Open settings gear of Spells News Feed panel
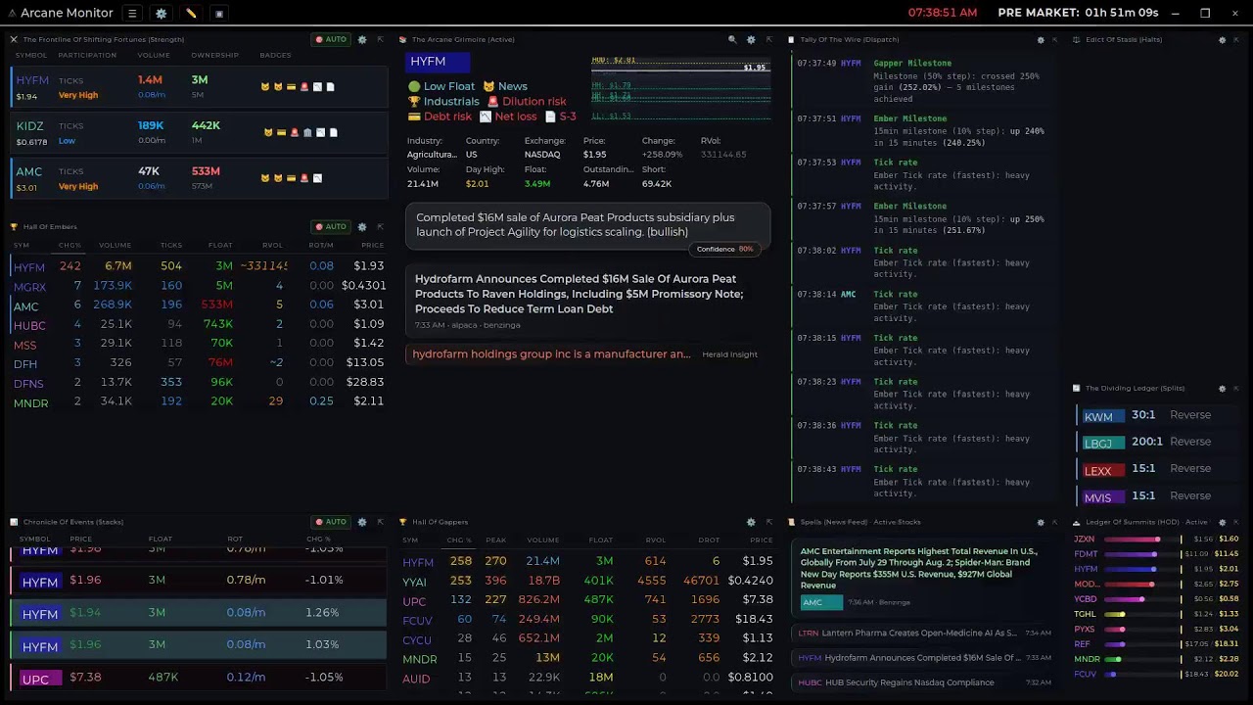The image size is (1253, 705). pyautogui.click(x=1041, y=522)
